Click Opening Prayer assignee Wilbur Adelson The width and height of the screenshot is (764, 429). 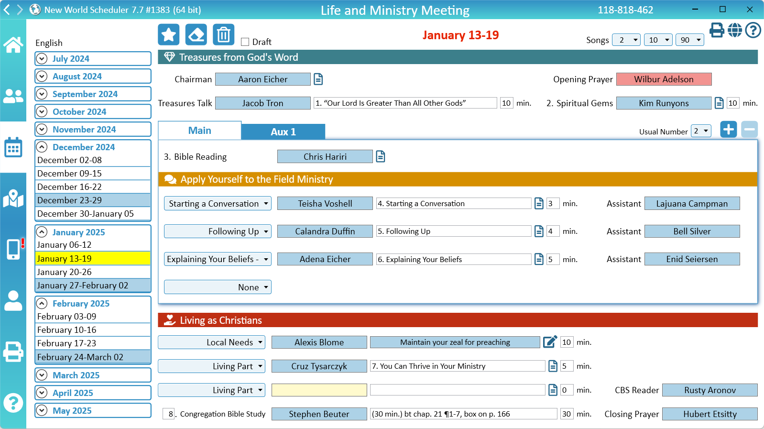pyautogui.click(x=664, y=79)
